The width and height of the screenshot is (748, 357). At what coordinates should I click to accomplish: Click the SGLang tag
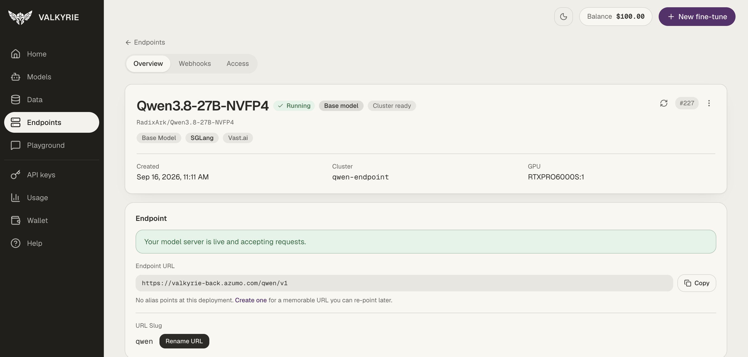[202, 138]
